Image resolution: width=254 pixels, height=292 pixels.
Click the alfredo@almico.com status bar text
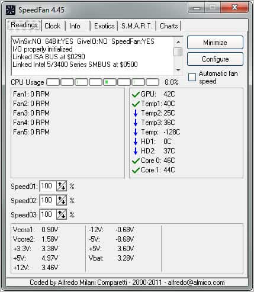coord(196,283)
